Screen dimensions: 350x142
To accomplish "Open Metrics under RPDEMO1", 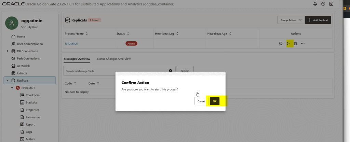I will pos(30,139).
